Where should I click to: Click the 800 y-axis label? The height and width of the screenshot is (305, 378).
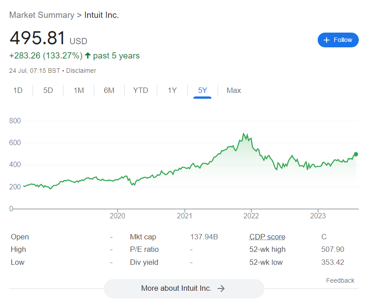(x=15, y=121)
